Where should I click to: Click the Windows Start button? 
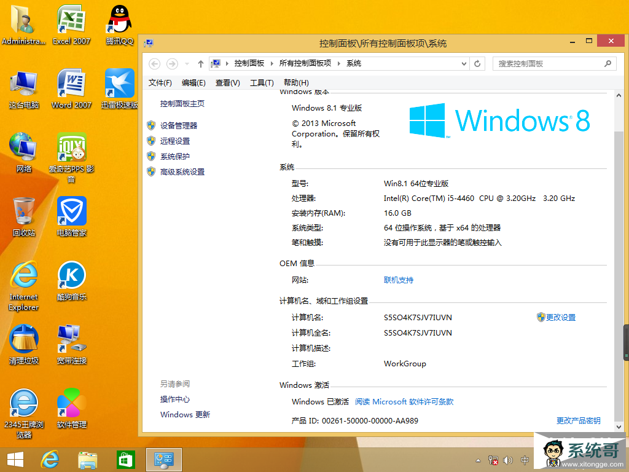pos(15,460)
